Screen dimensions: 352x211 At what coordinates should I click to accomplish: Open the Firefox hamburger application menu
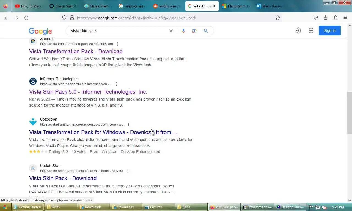tap(345, 18)
